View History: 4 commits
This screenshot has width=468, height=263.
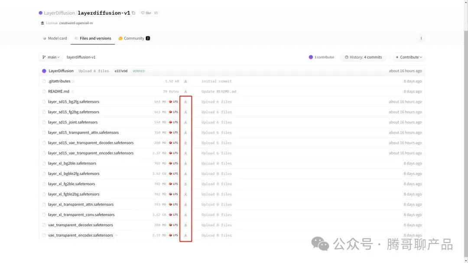click(363, 57)
